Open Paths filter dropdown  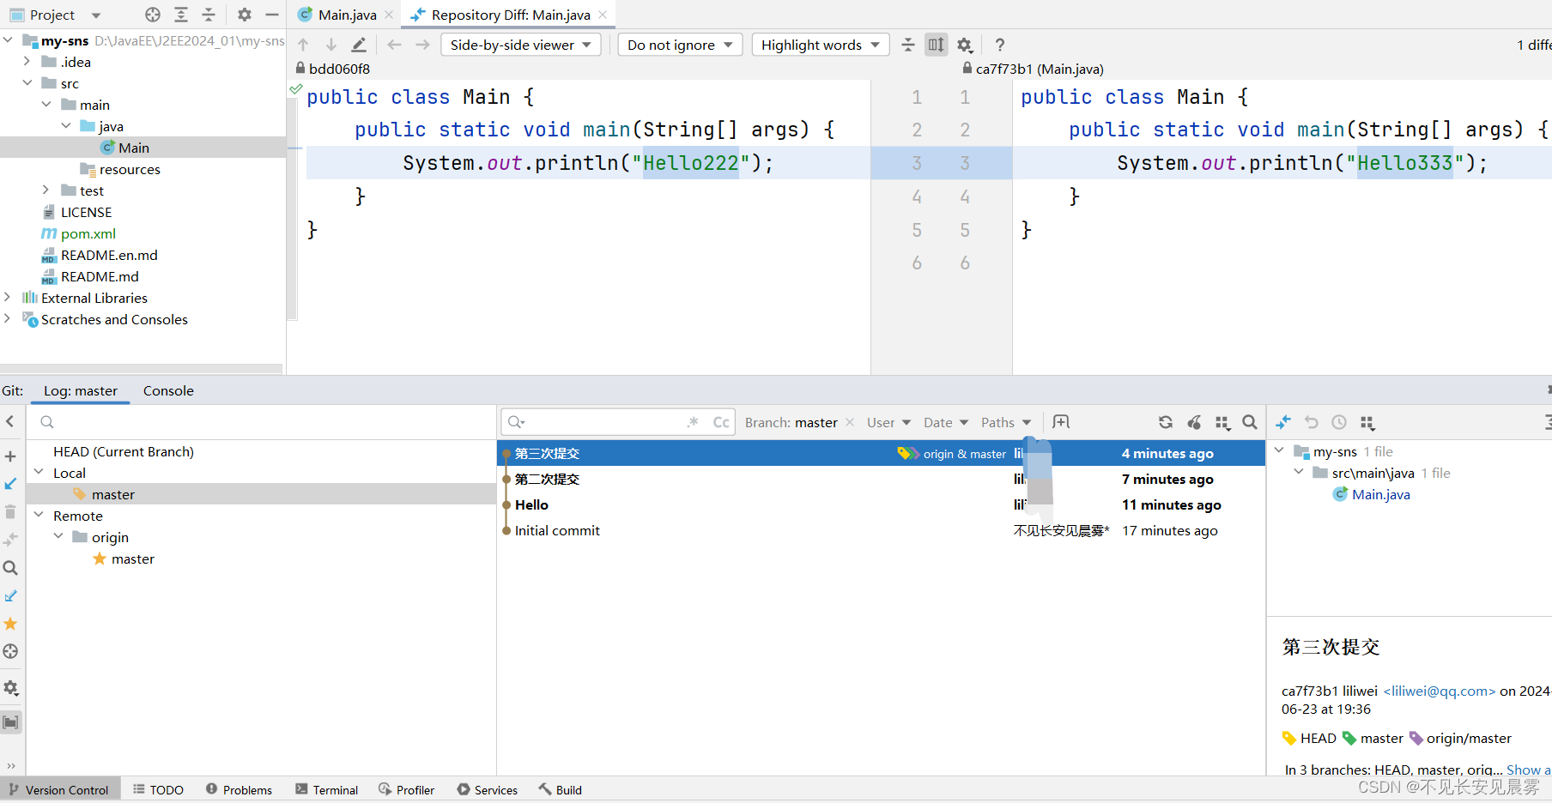pos(1006,422)
